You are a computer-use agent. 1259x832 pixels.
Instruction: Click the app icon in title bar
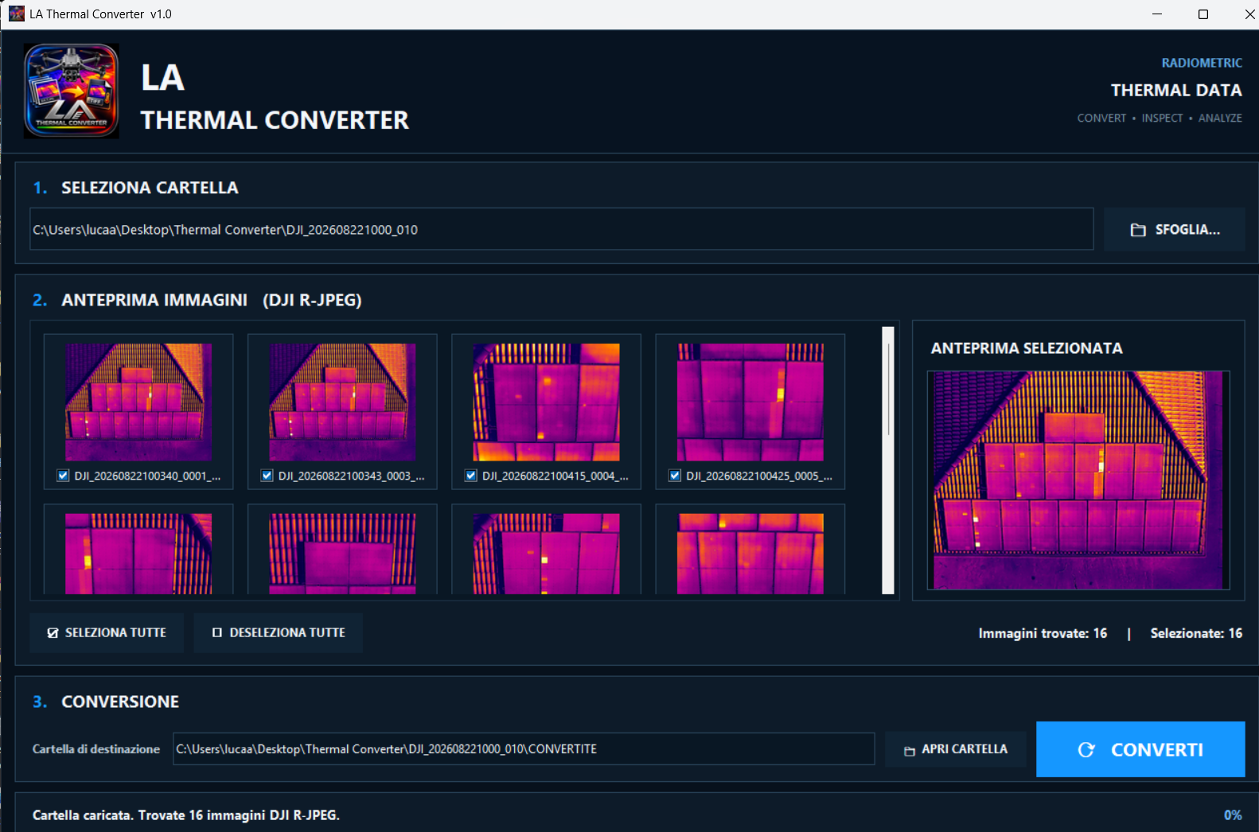17,14
